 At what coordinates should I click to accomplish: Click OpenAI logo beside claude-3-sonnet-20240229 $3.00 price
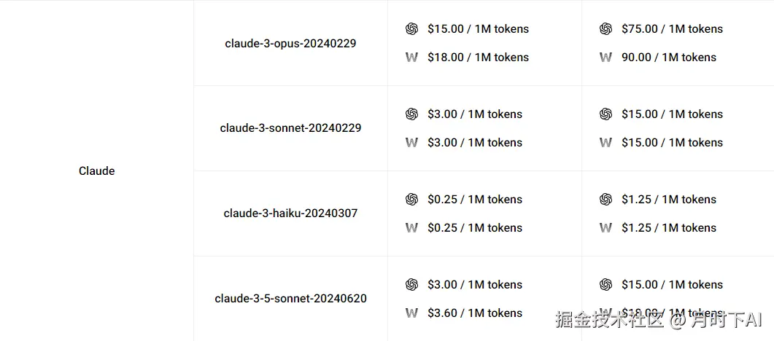point(411,114)
